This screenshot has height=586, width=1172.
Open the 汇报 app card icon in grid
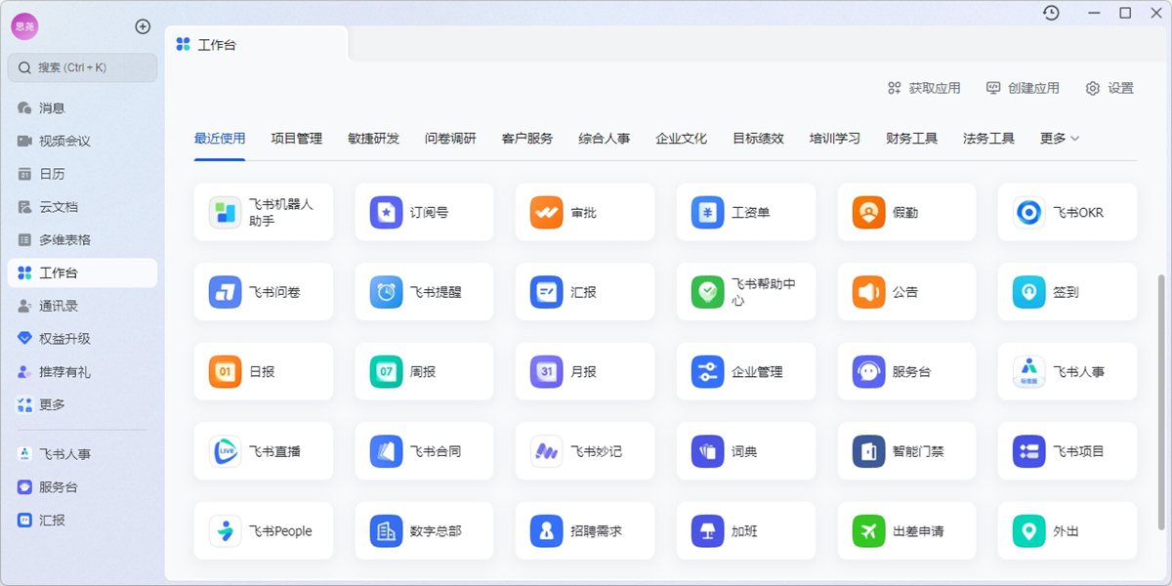[x=547, y=292]
